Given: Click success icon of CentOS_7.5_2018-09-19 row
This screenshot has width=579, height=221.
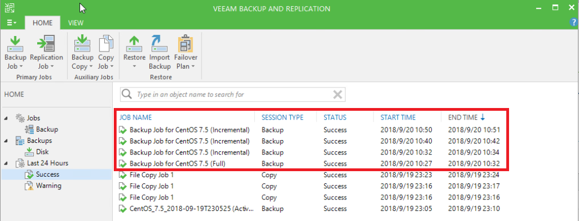Looking at the screenshot, I should pos(123,208).
